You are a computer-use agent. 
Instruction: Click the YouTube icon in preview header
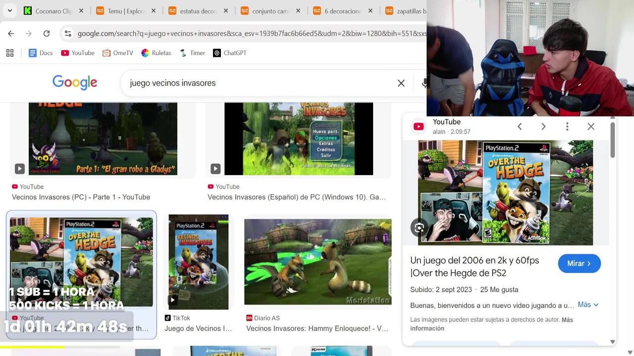pyautogui.click(x=419, y=127)
